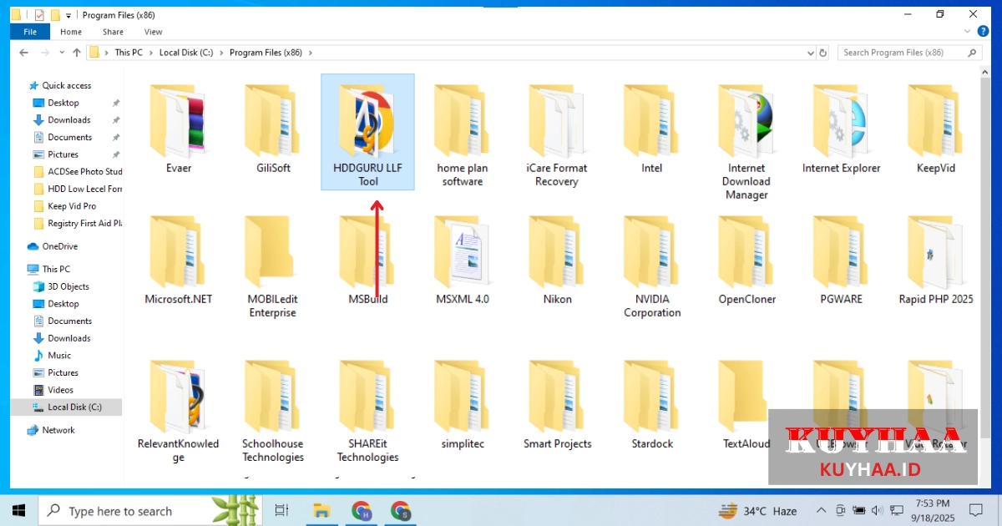Select the MSXML 4.0 folder
The width and height of the screenshot is (1002, 526).
463,260
